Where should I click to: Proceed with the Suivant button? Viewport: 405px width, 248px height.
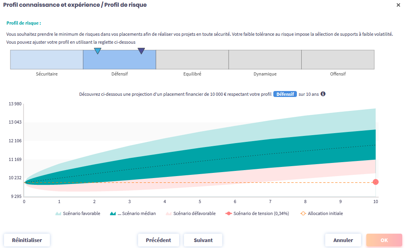[x=203, y=240]
